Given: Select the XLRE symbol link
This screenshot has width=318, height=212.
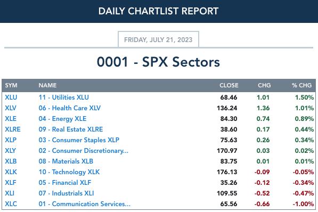Looking at the screenshot, I should click(x=13, y=129).
